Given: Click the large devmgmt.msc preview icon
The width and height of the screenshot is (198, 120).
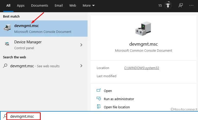Looking at the screenshot, I should pyautogui.click(x=143, y=29).
